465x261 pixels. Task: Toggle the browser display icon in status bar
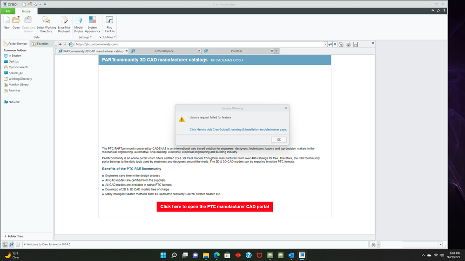point(11,244)
